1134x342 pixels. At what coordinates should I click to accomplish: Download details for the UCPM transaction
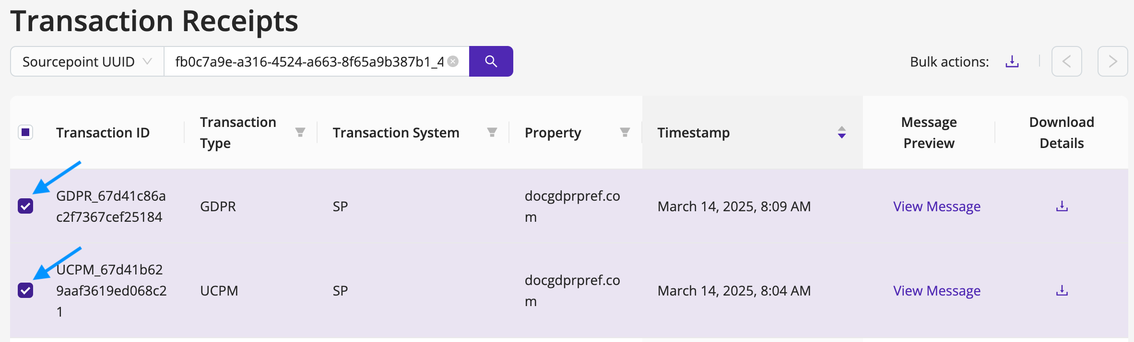click(x=1062, y=291)
